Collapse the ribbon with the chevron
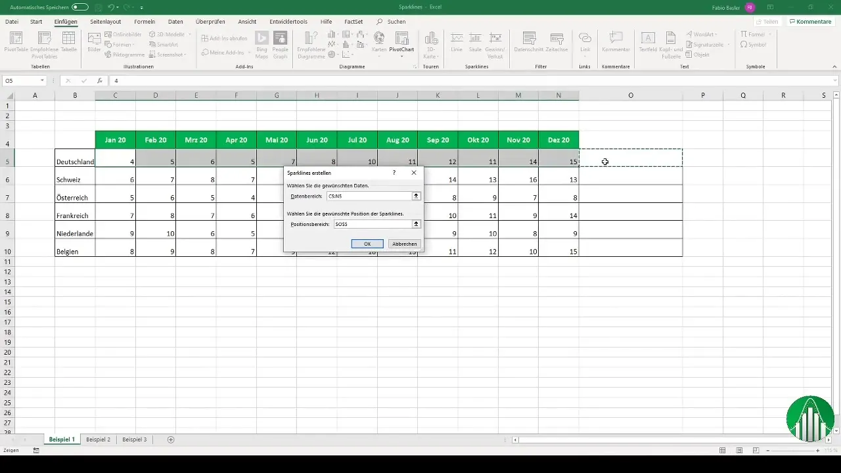841x473 pixels. click(x=834, y=66)
